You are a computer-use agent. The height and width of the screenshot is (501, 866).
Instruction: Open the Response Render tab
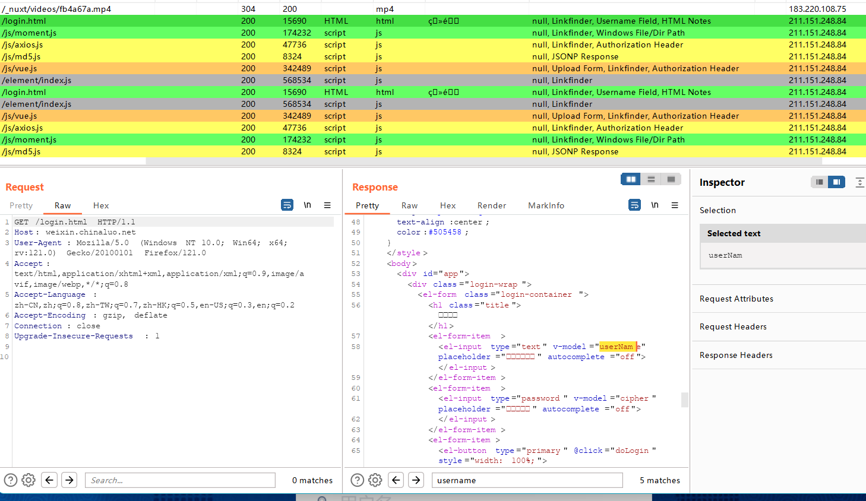492,205
